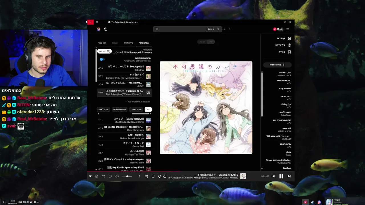Screen dimensions: 365x205
Task: Click the speaker icon on the playing queue row
Action: coord(148,93)
